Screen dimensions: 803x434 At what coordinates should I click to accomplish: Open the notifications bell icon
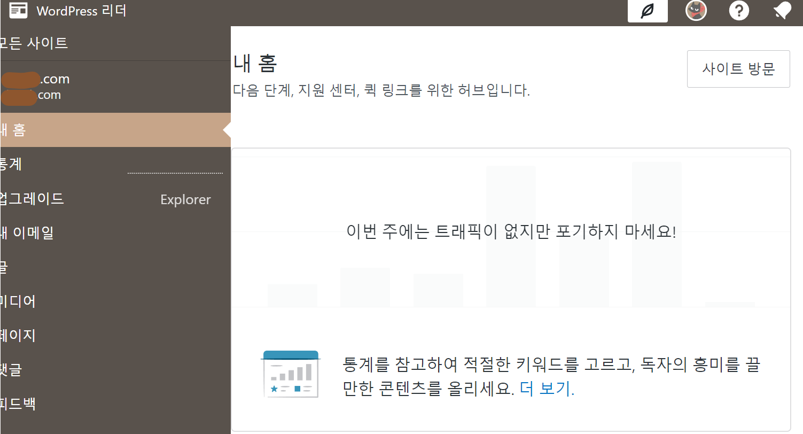782,11
